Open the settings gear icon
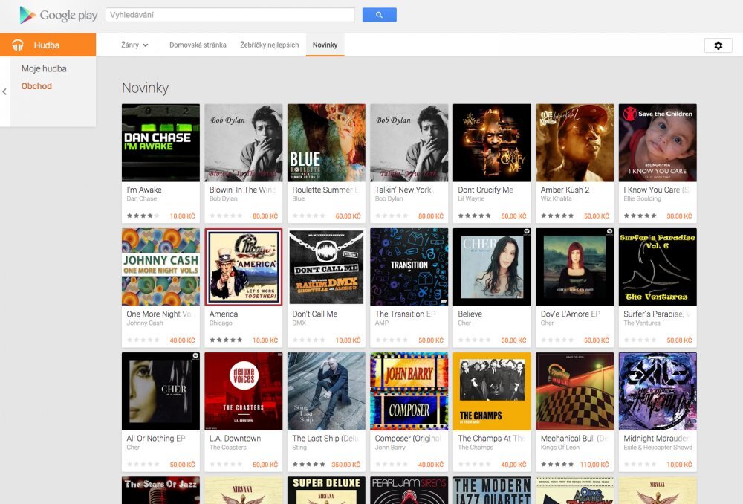The image size is (743, 504). pos(718,45)
